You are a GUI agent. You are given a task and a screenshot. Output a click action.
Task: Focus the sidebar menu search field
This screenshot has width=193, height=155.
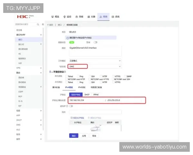coord(26,24)
